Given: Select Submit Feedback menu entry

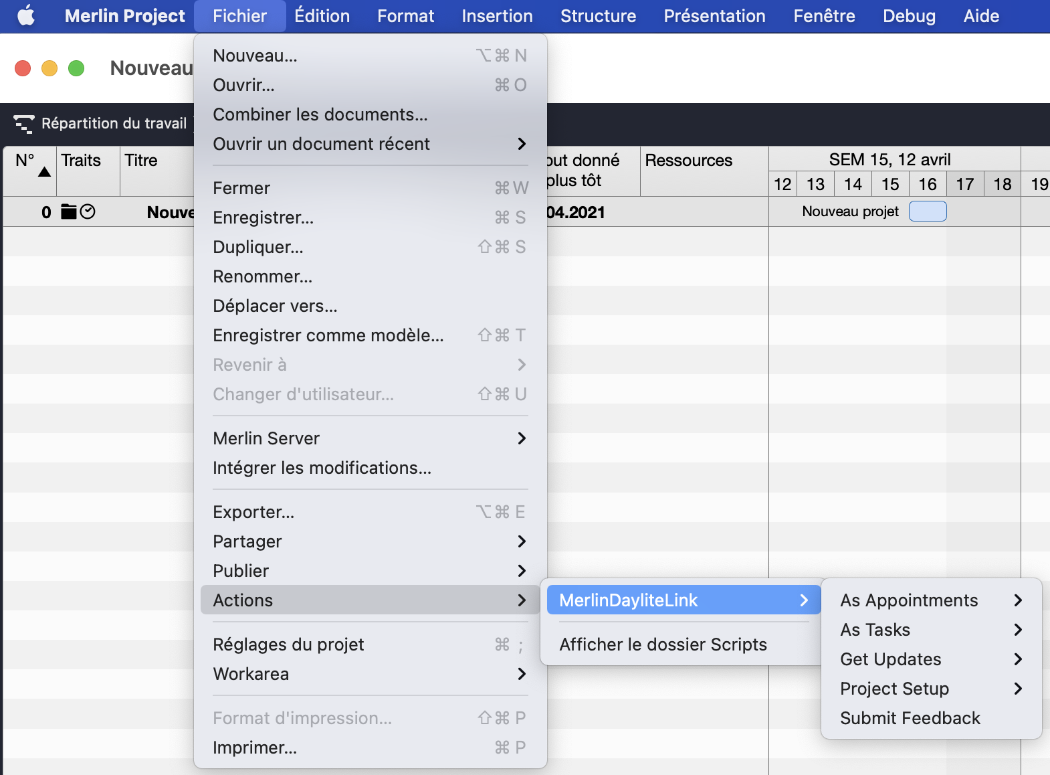Looking at the screenshot, I should point(910,718).
